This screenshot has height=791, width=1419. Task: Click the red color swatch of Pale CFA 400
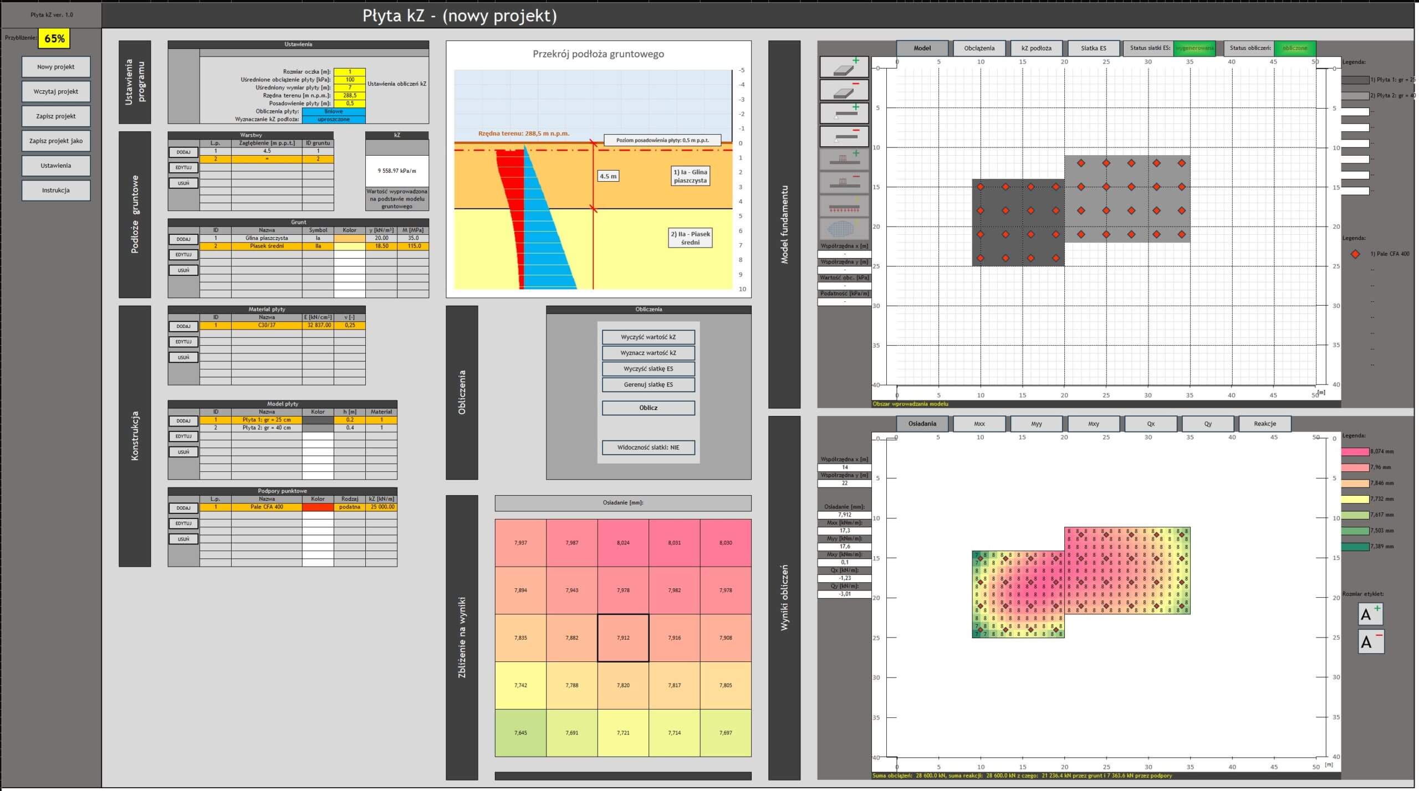click(x=318, y=507)
